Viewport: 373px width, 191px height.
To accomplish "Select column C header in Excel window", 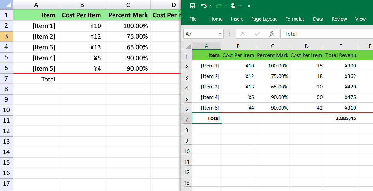I will pyautogui.click(x=272, y=46).
